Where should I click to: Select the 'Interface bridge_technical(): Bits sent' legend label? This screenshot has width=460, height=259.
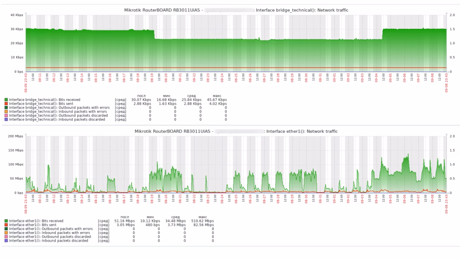41,104
